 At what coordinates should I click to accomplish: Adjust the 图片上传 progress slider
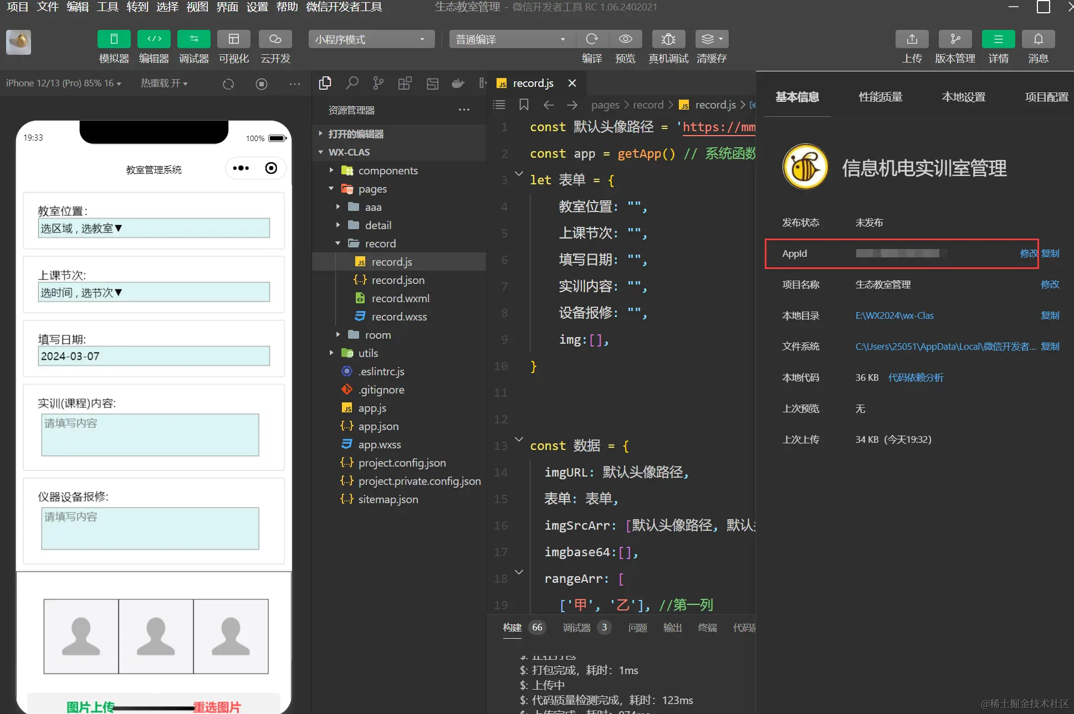pos(154,706)
